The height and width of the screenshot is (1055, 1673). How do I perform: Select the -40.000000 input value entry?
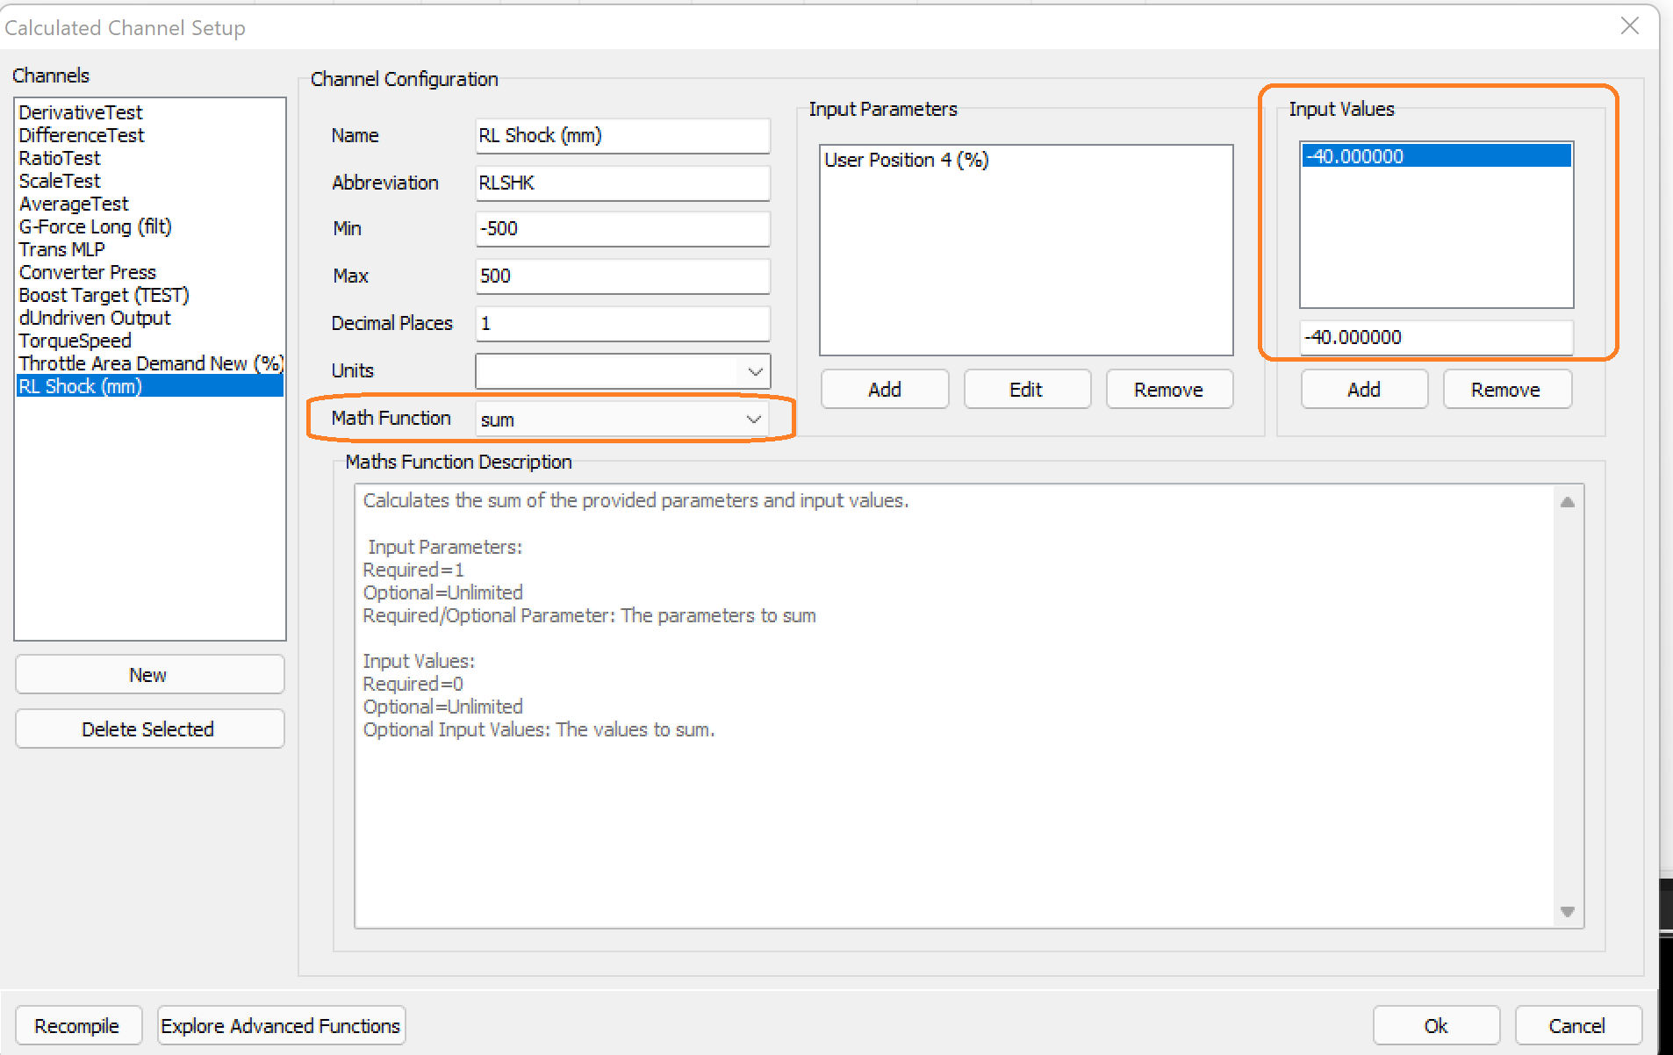(1435, 156)
